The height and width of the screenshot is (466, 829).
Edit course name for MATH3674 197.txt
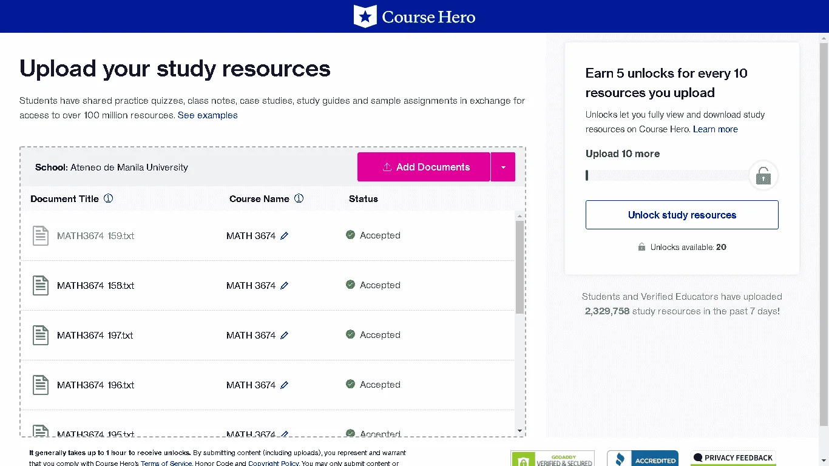click(285, 336)
